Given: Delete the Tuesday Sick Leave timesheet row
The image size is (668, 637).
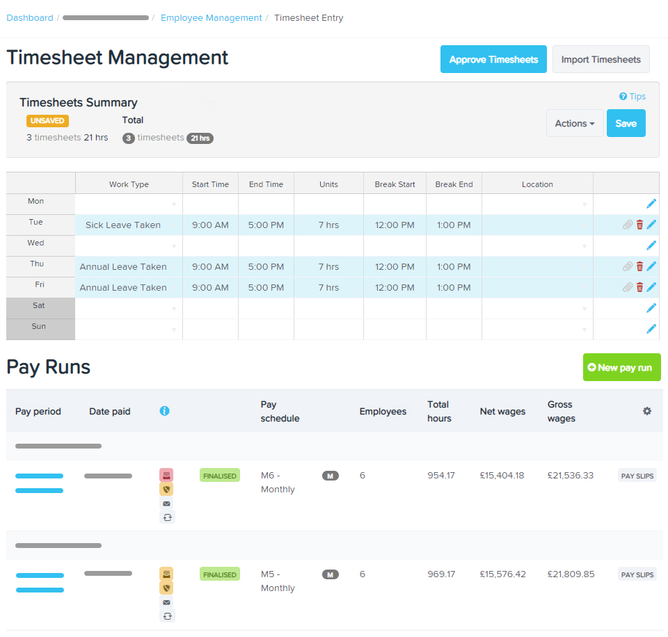Looking at the screenshot, I should pyautogui.click(x=639, y=225).
